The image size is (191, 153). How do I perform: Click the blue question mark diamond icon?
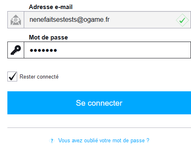tap(52, 141)
